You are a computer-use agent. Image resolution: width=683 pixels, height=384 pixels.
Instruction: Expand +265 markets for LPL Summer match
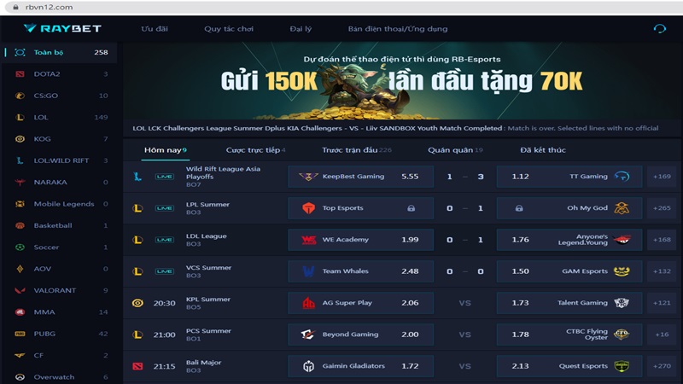tap(662, 208)
